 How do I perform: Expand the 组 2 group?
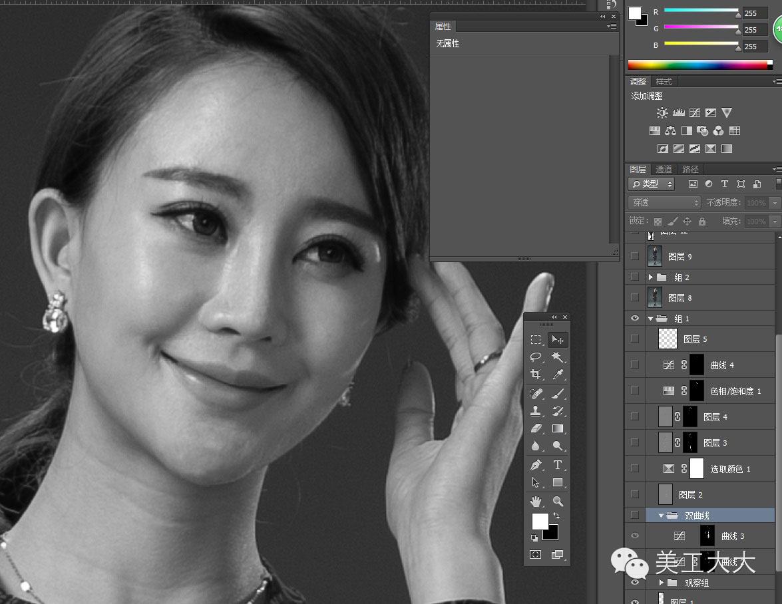click(650, 277)
